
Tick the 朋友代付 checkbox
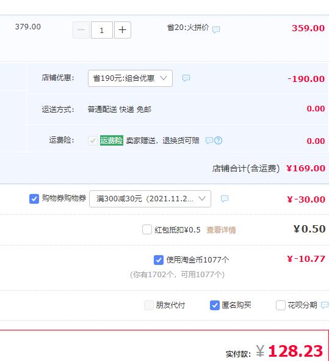click(x=149, y=305)
